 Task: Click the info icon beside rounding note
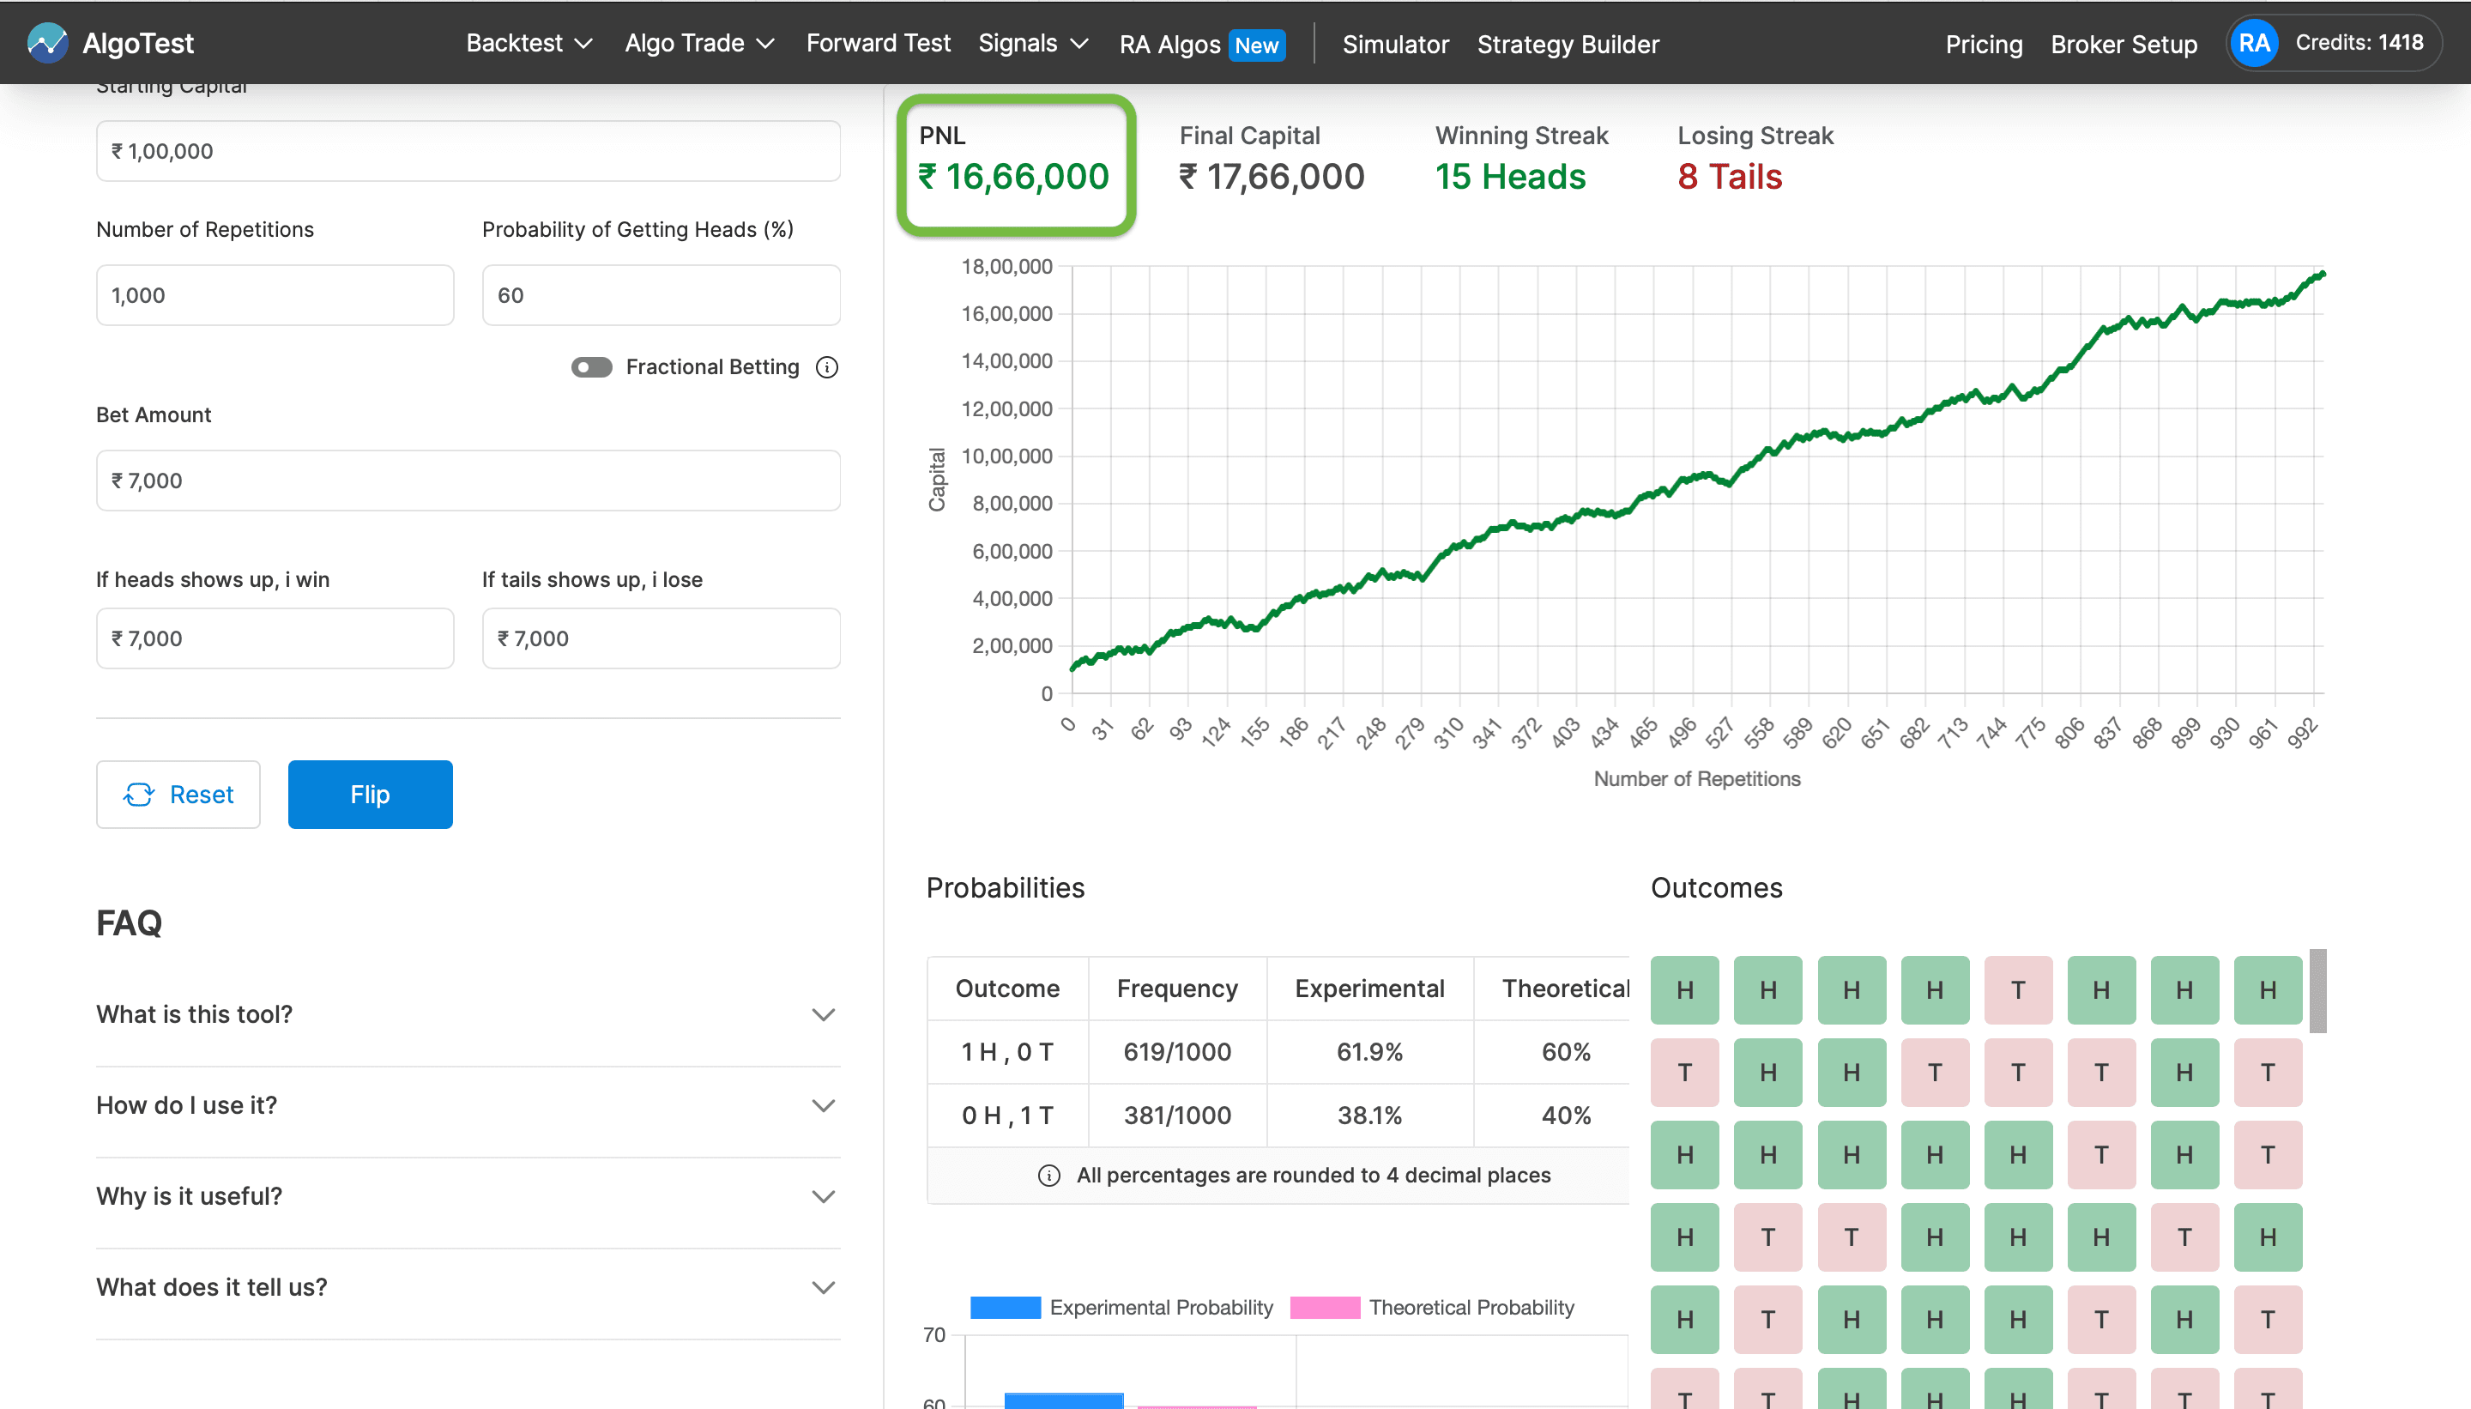pyautogui.click(x=1048, y=1175)
